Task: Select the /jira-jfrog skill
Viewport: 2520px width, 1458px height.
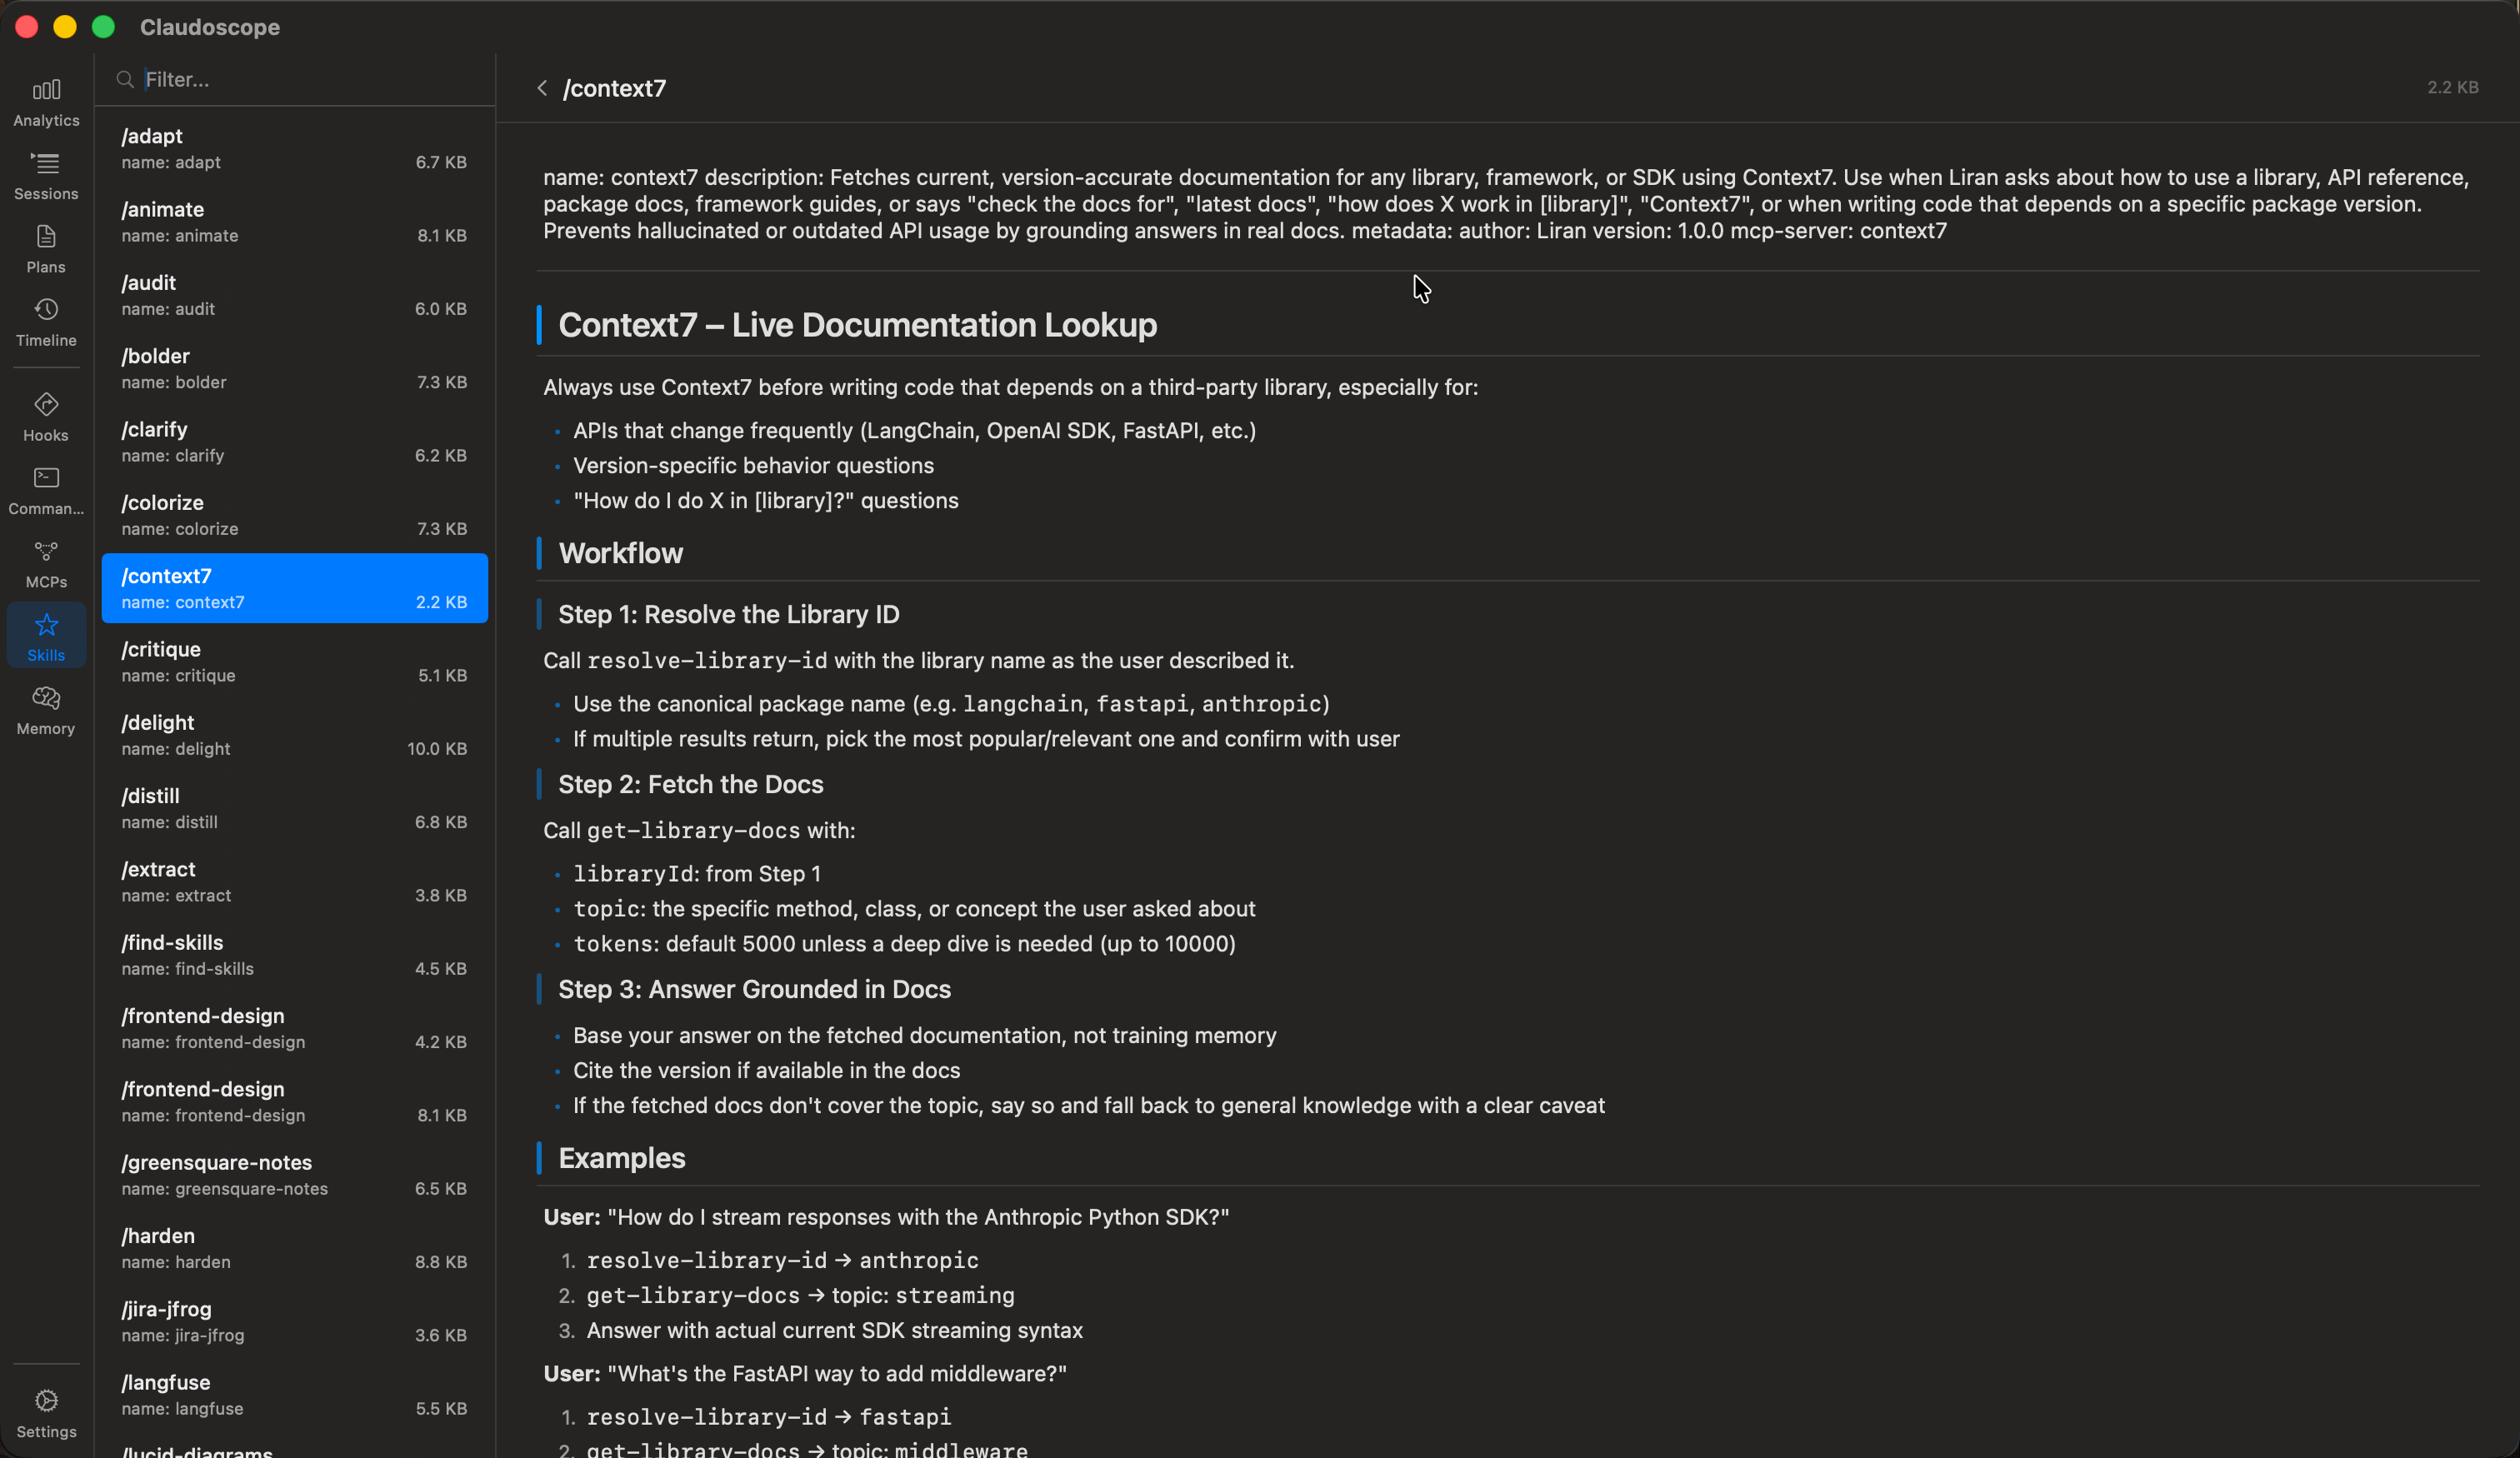Action: [293, 1322]
